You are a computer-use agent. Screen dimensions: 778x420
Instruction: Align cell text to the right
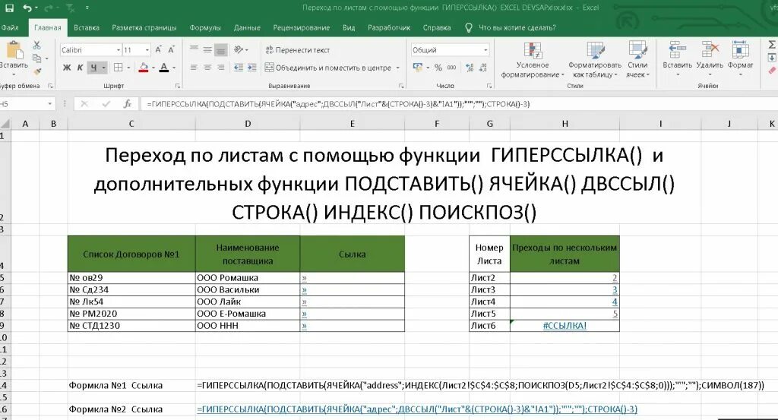point(221,68)
